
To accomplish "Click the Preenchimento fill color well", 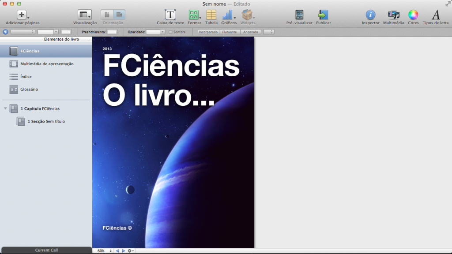I will click(112, 32).
